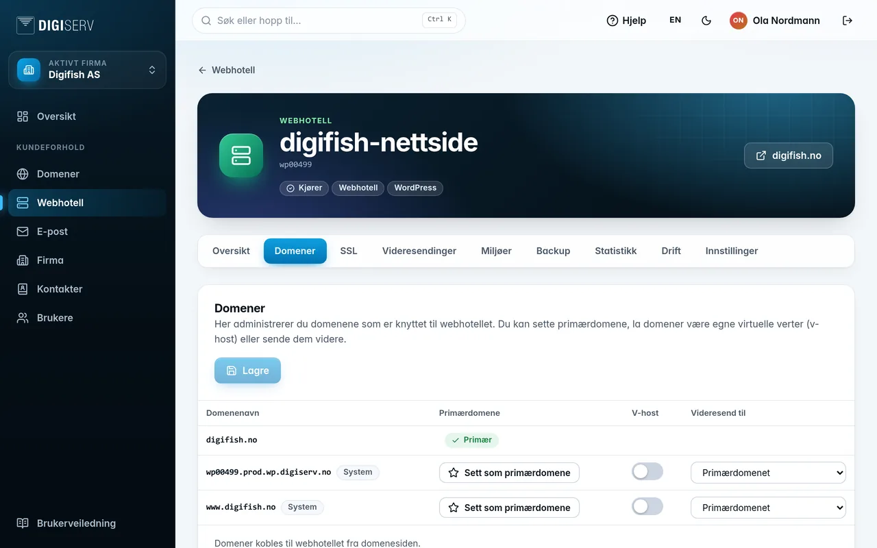
Task: Open digifish.no external link button
Action: pos(789,155)
